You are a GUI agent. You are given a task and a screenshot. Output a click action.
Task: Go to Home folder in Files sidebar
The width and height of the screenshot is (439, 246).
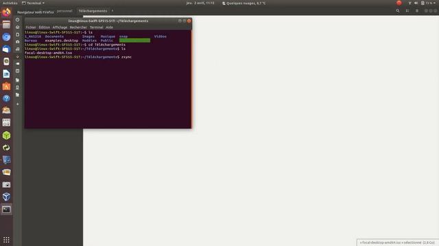point(17,27)
